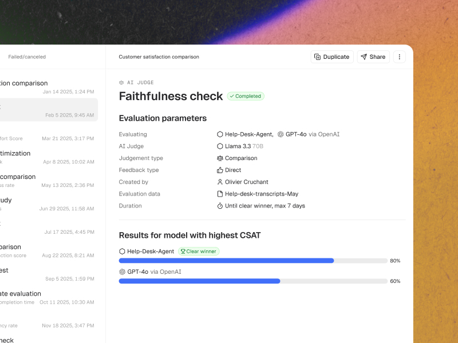Click the Share button

pyautogui.click(x=373, y=57)
